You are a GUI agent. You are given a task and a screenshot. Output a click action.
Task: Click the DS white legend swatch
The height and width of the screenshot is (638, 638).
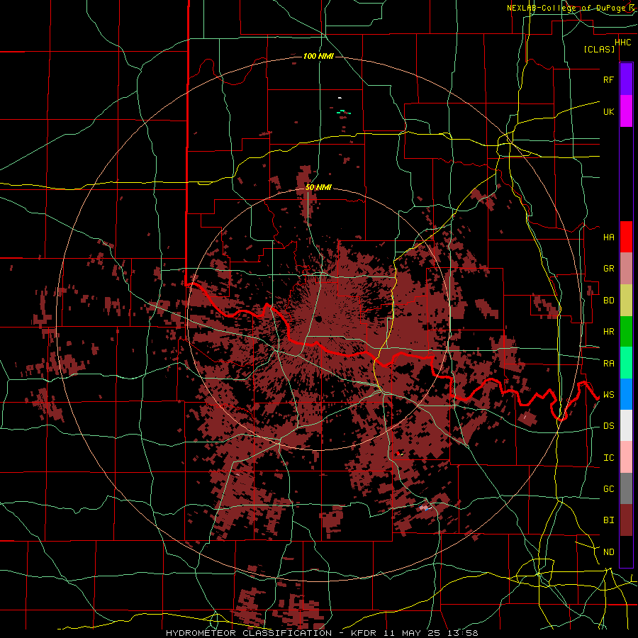tap(626, 425)
